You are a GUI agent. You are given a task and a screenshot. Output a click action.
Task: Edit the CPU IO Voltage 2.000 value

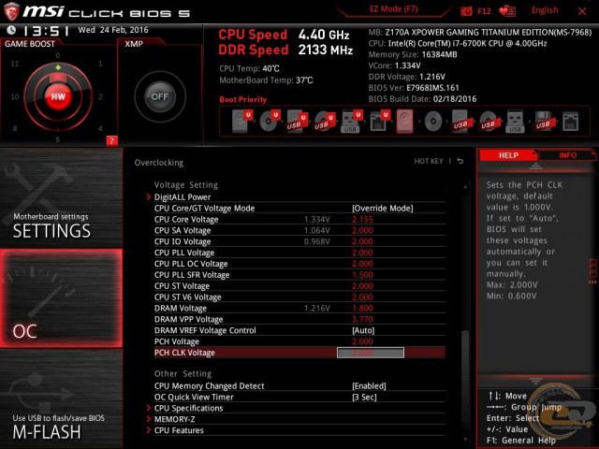coord(362,241)
